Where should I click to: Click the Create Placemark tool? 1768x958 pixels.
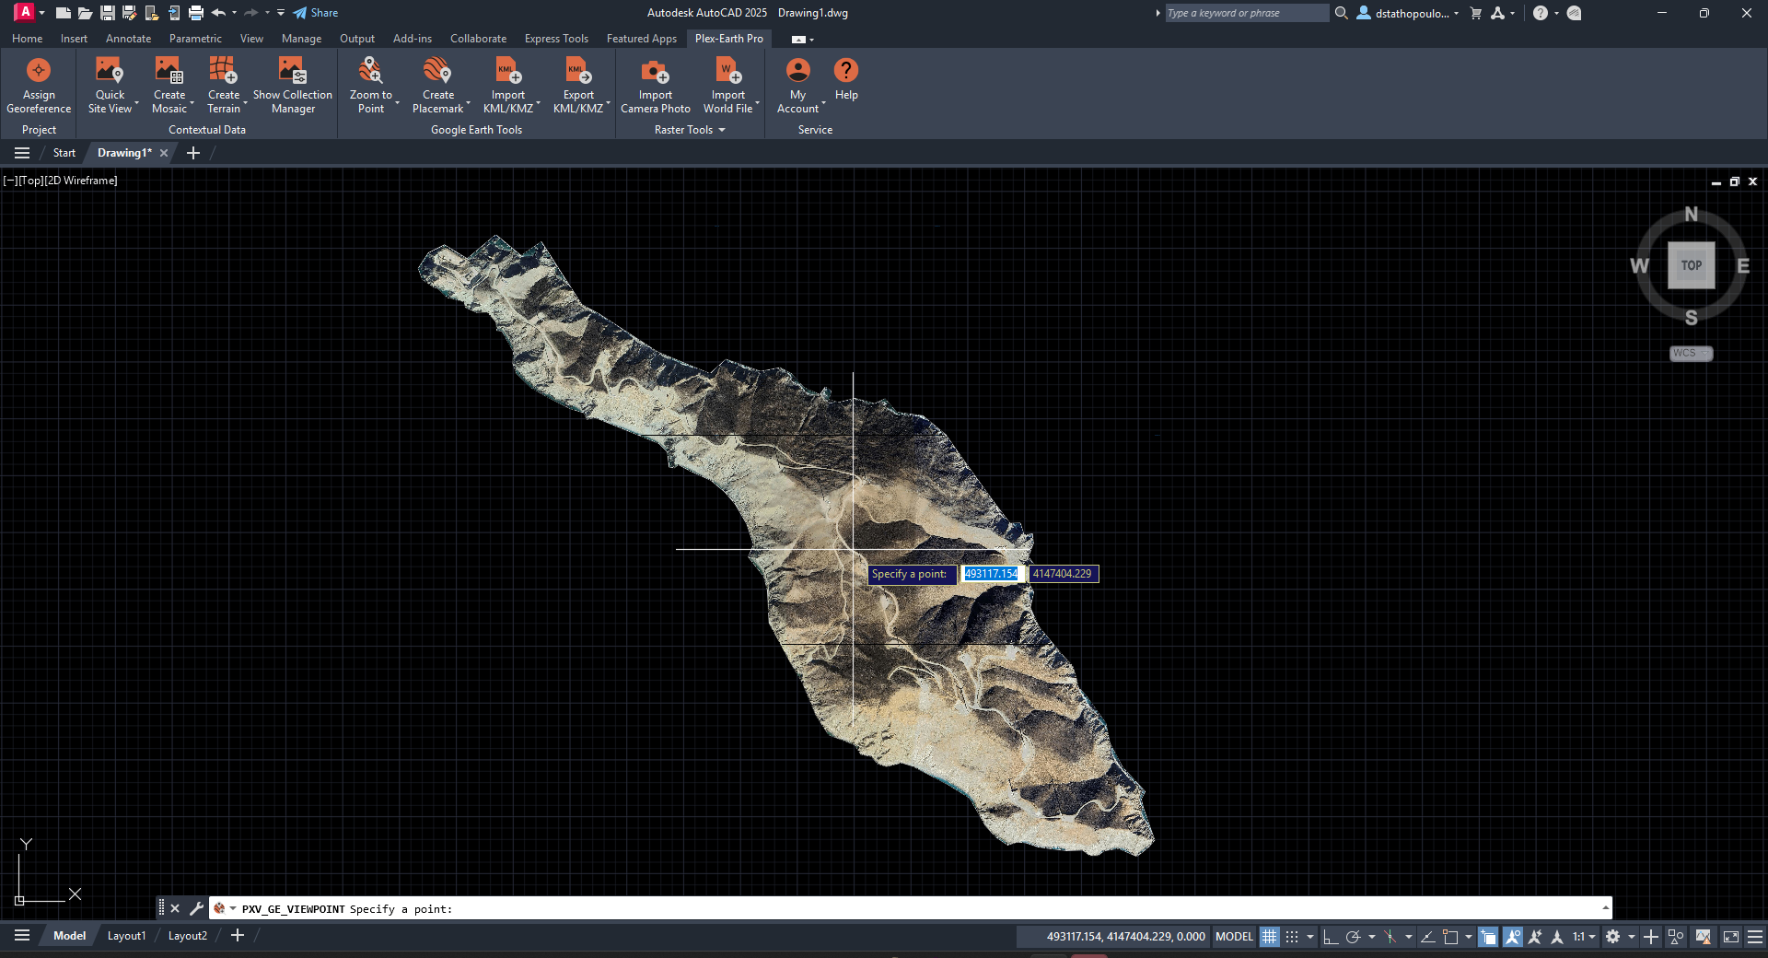[437, 85]
